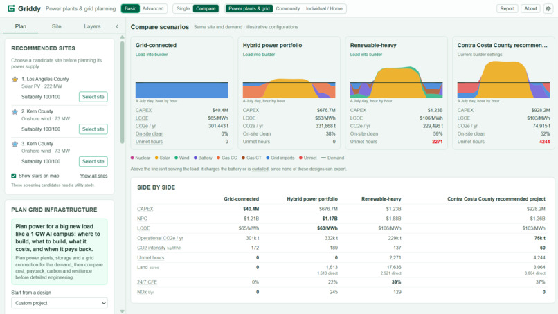This screenshot has width=558, height=314.
Task: Click the Gas CC legend dot
Action: coord(219,158)
